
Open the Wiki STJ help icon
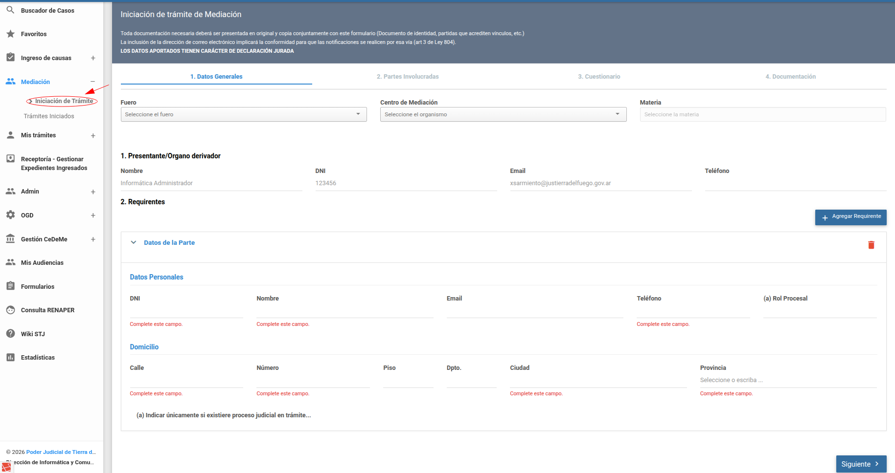coord(10,333)
